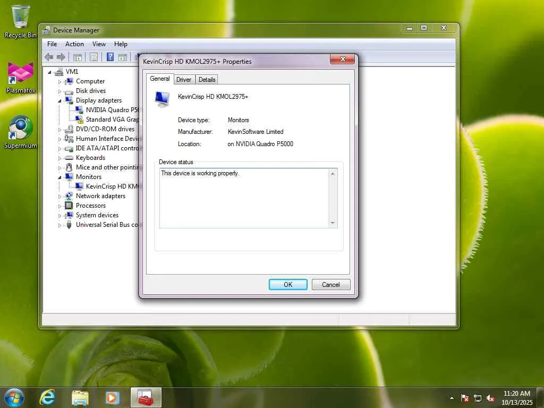The image size is (544, 408).
Task: Click Device status scrollbar up arrow
Action: pos(333,173)
